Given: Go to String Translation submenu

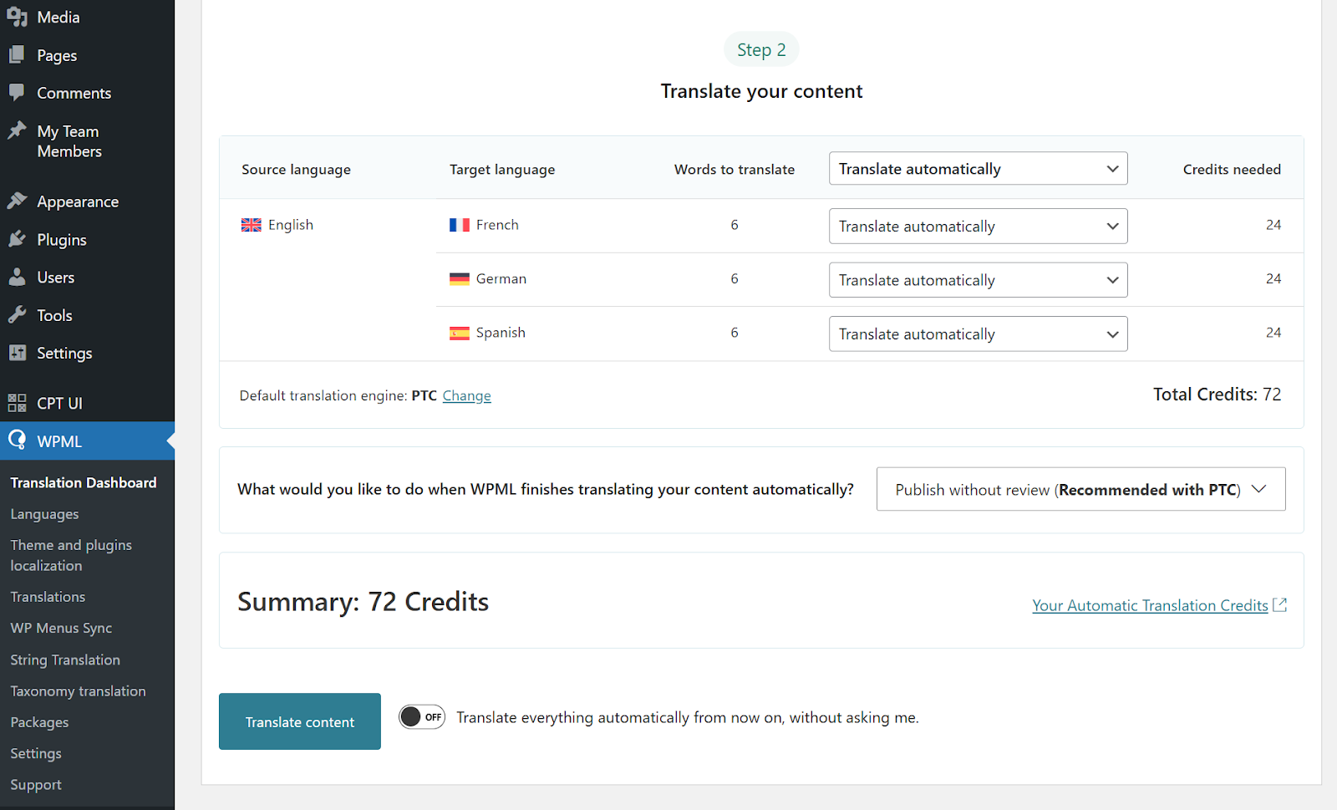Looking at the screenshot, I should (x=65, y=660).
